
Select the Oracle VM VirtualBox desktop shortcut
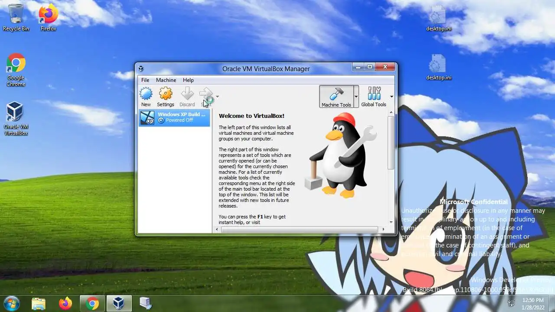pyautogui.click(x=16, y=119)
